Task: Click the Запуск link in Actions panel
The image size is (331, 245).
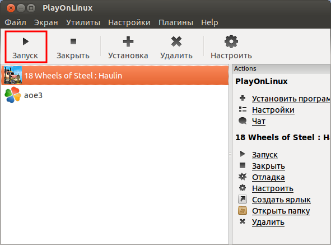Action: click(265, 155)
